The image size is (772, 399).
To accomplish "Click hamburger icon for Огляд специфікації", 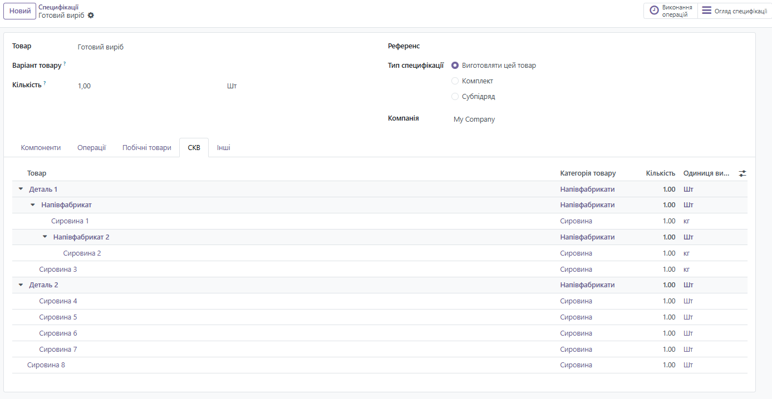I will (x=706, y=11).
